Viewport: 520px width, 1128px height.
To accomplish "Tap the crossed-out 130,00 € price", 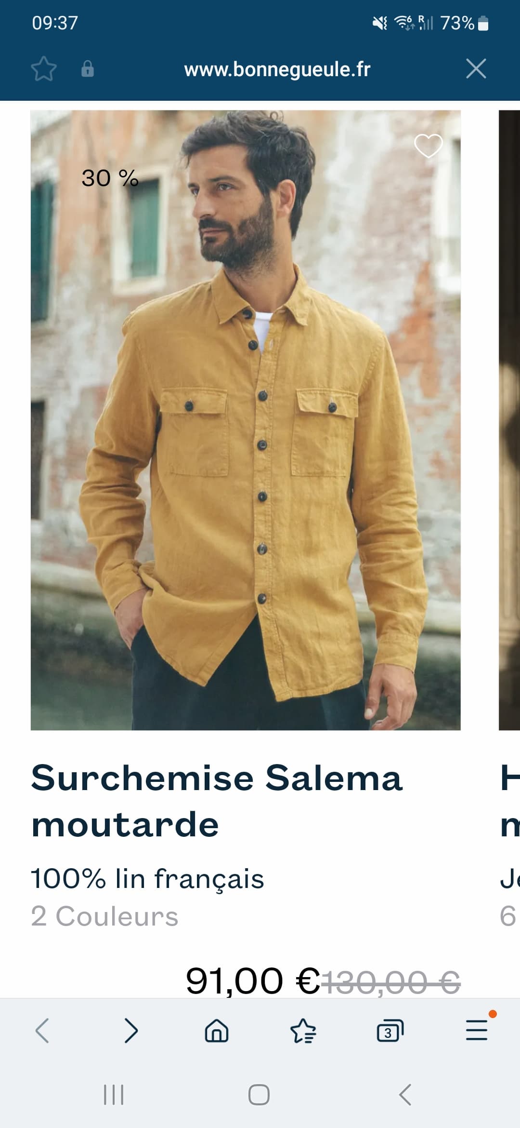I will (391, 981).
